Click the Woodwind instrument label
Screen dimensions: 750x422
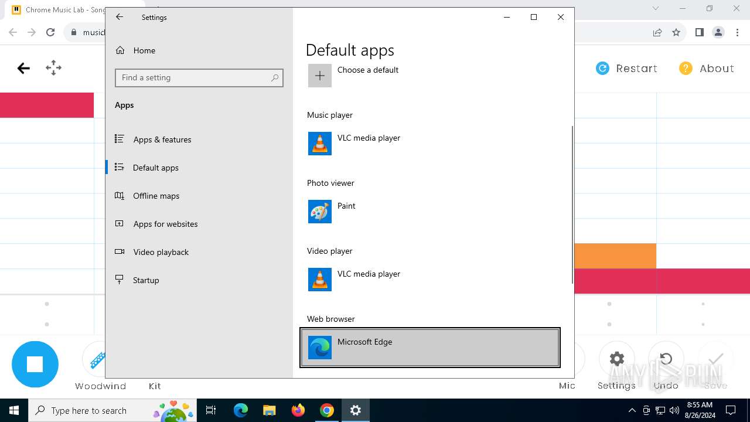[100, 386]
